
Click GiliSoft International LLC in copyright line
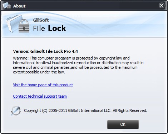(89, 110)
